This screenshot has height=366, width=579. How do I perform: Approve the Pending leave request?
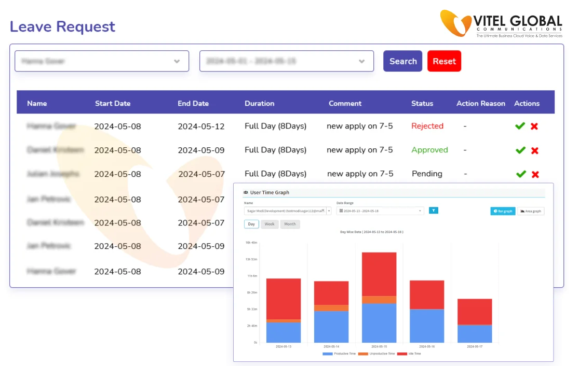click(x=520, y=174)
